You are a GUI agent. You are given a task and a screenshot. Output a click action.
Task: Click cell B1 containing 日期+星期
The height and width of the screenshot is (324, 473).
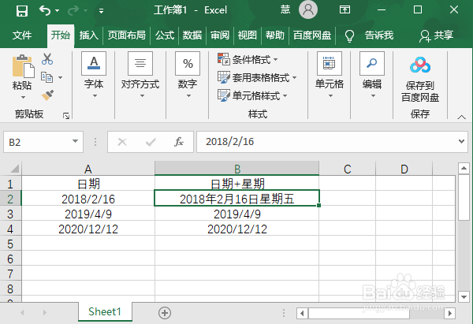(x=236, y=184)
